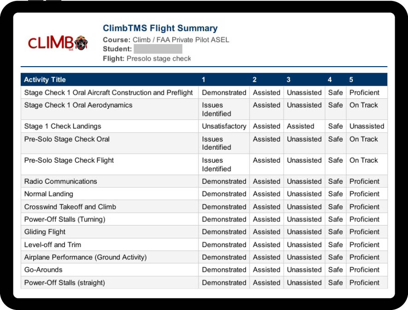Select Power-Off Stalls (Turning) row title
Image resolution: width=408 pixels, height=310 pixels.
pyautogui.click(x=64, y=220)
